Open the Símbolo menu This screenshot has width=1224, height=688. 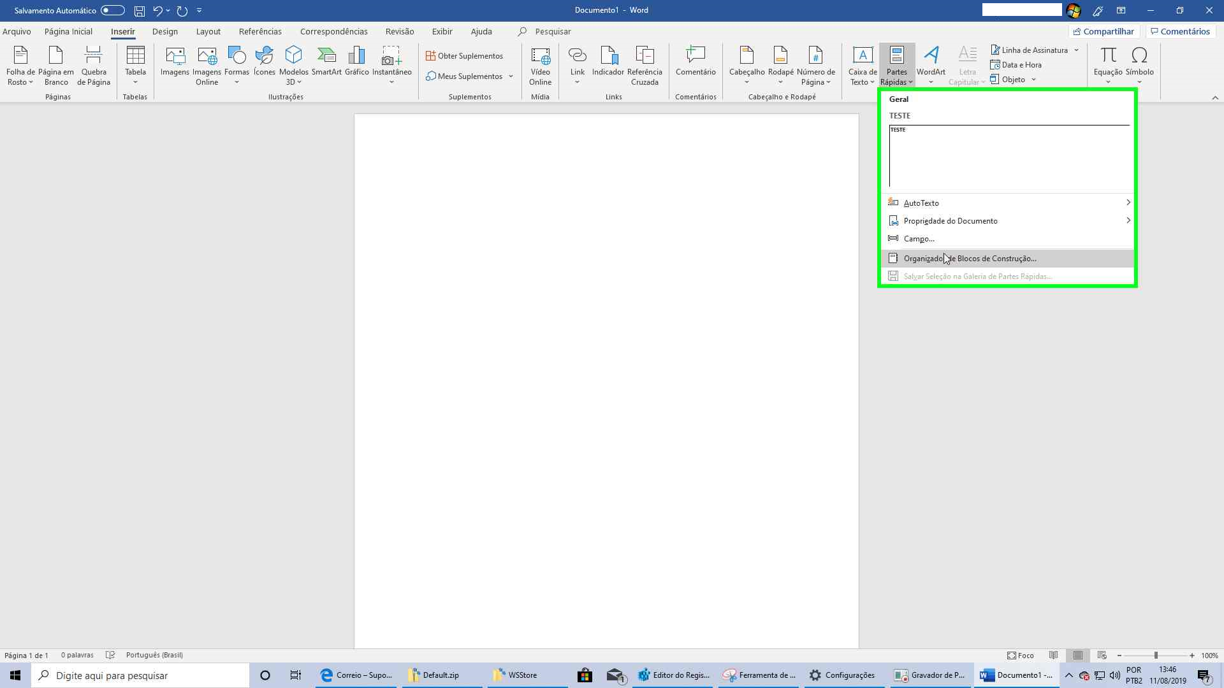point(1139,65)
